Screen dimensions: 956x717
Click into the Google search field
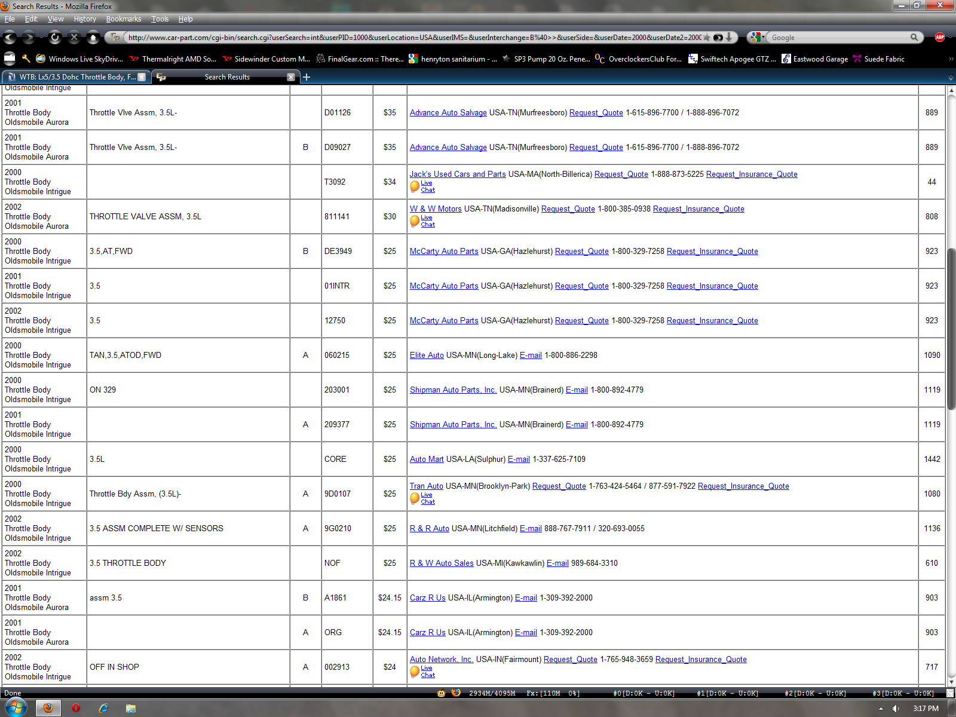pos(839,37)
